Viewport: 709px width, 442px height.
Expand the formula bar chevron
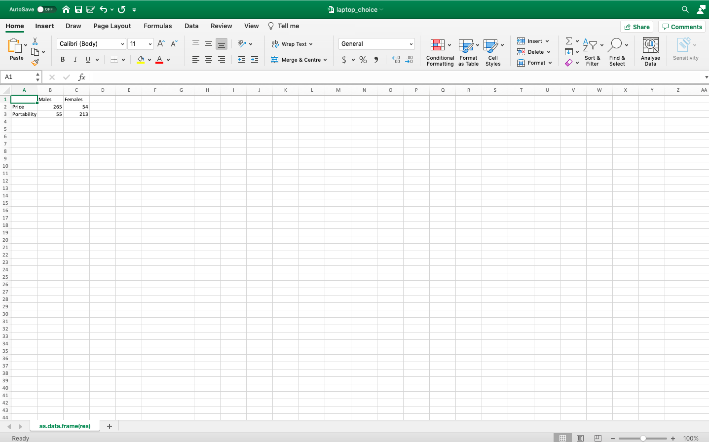pyautogui.click(x=707, y=77)
